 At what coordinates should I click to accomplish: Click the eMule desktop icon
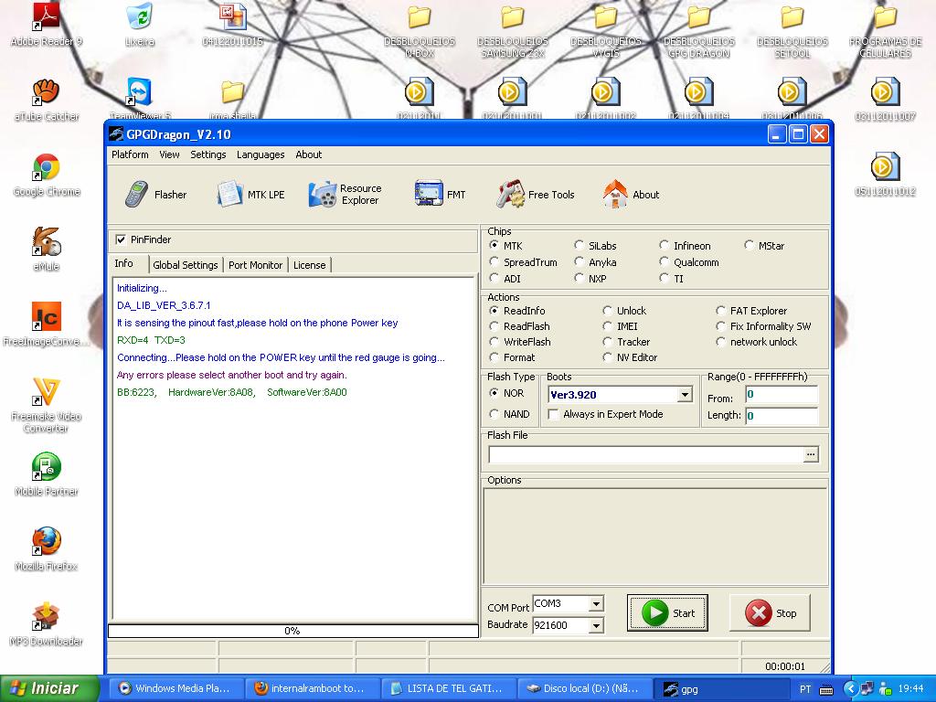coord(46,250)
